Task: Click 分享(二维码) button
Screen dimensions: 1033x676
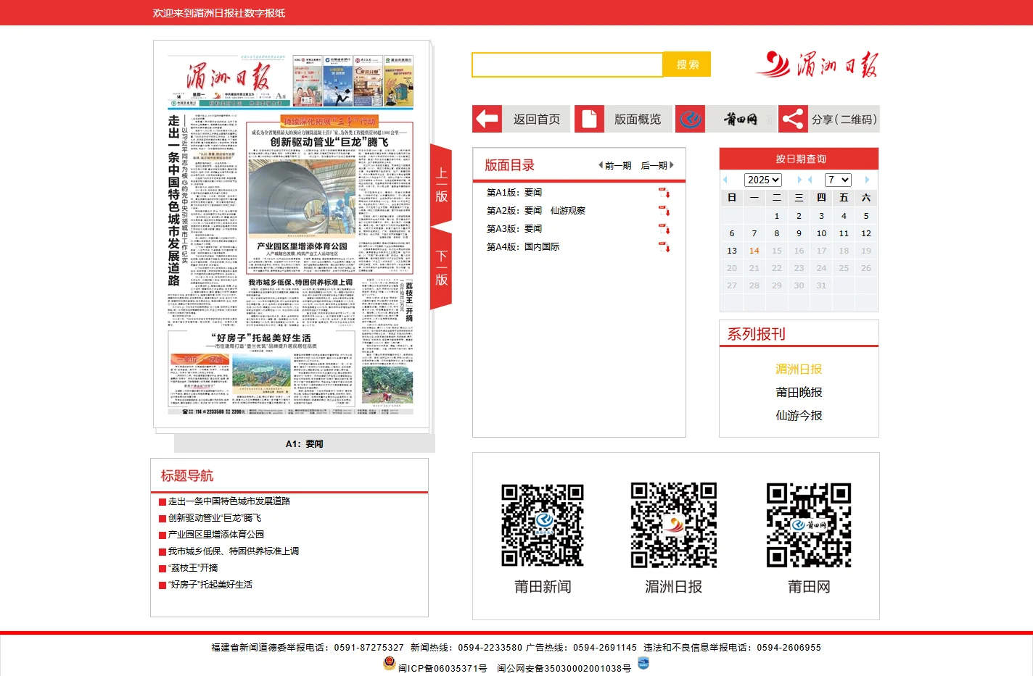Action: [844, 119]
